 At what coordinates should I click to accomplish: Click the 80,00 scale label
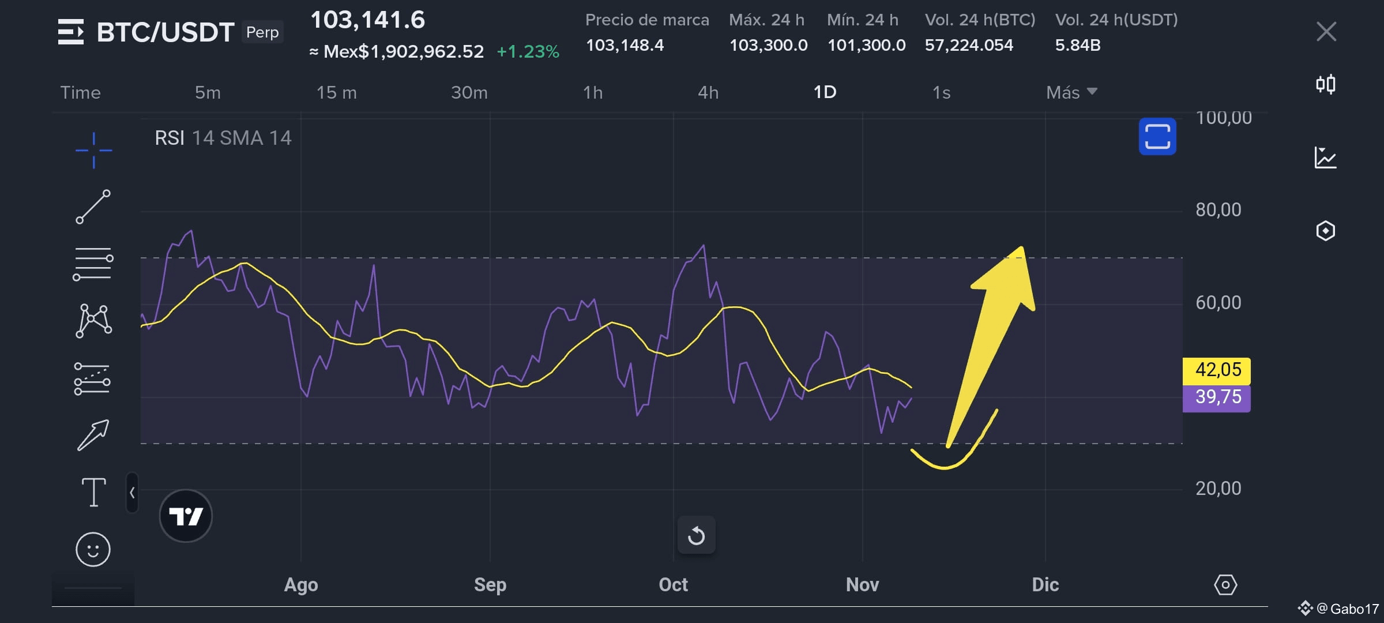click(x=1218, y=209)
